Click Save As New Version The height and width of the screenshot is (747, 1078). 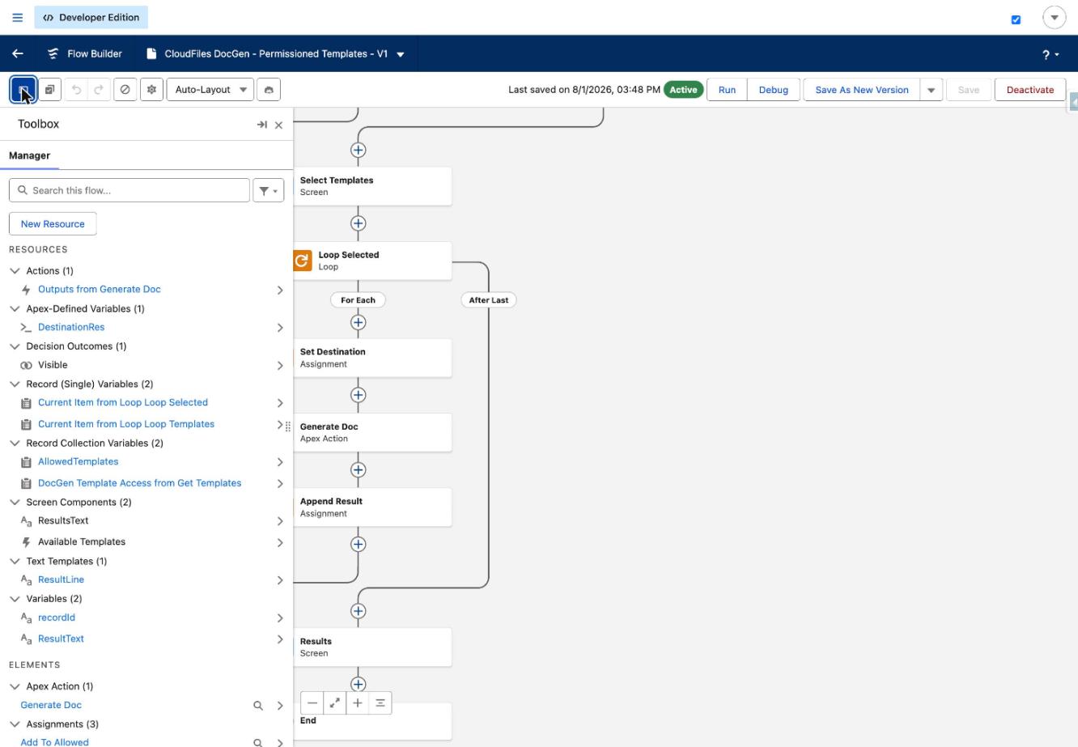click(x=862, y=90)
